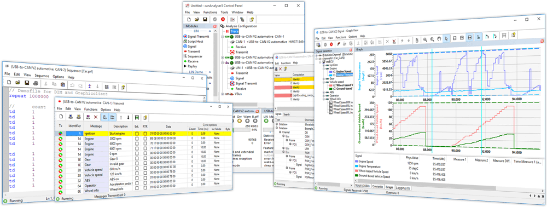Click Ignition row Tx send icon

coord(60,134)
